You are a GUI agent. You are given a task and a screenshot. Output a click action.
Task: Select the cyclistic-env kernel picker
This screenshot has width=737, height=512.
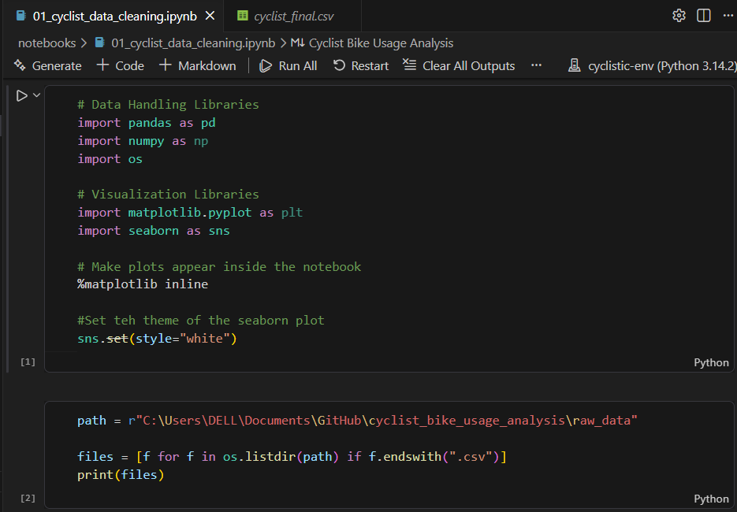(651, 65)
